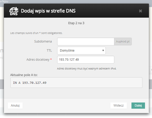Click the IN A record preview box
Viewport: 152px width, 118px height.
[76, 82]
